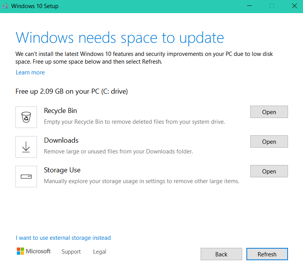Click 'Free up 2.09 GB on your PC' text
The width and height of the screenshot is (303, 266).
[x=72, y=91]
